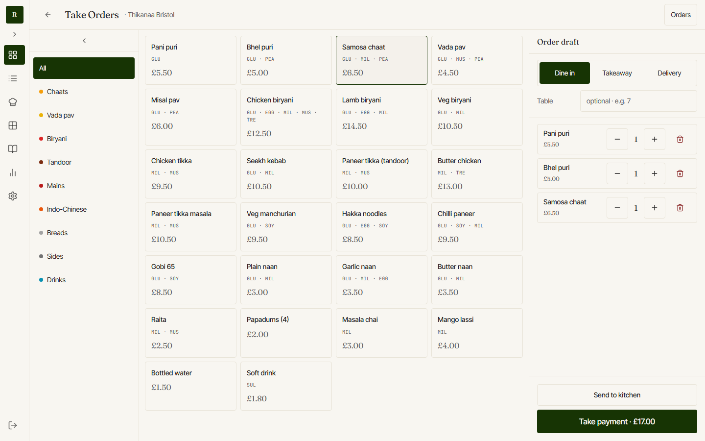Add Seekh kebab to the order
Screen dimensions: 705x441
(286, 174)
